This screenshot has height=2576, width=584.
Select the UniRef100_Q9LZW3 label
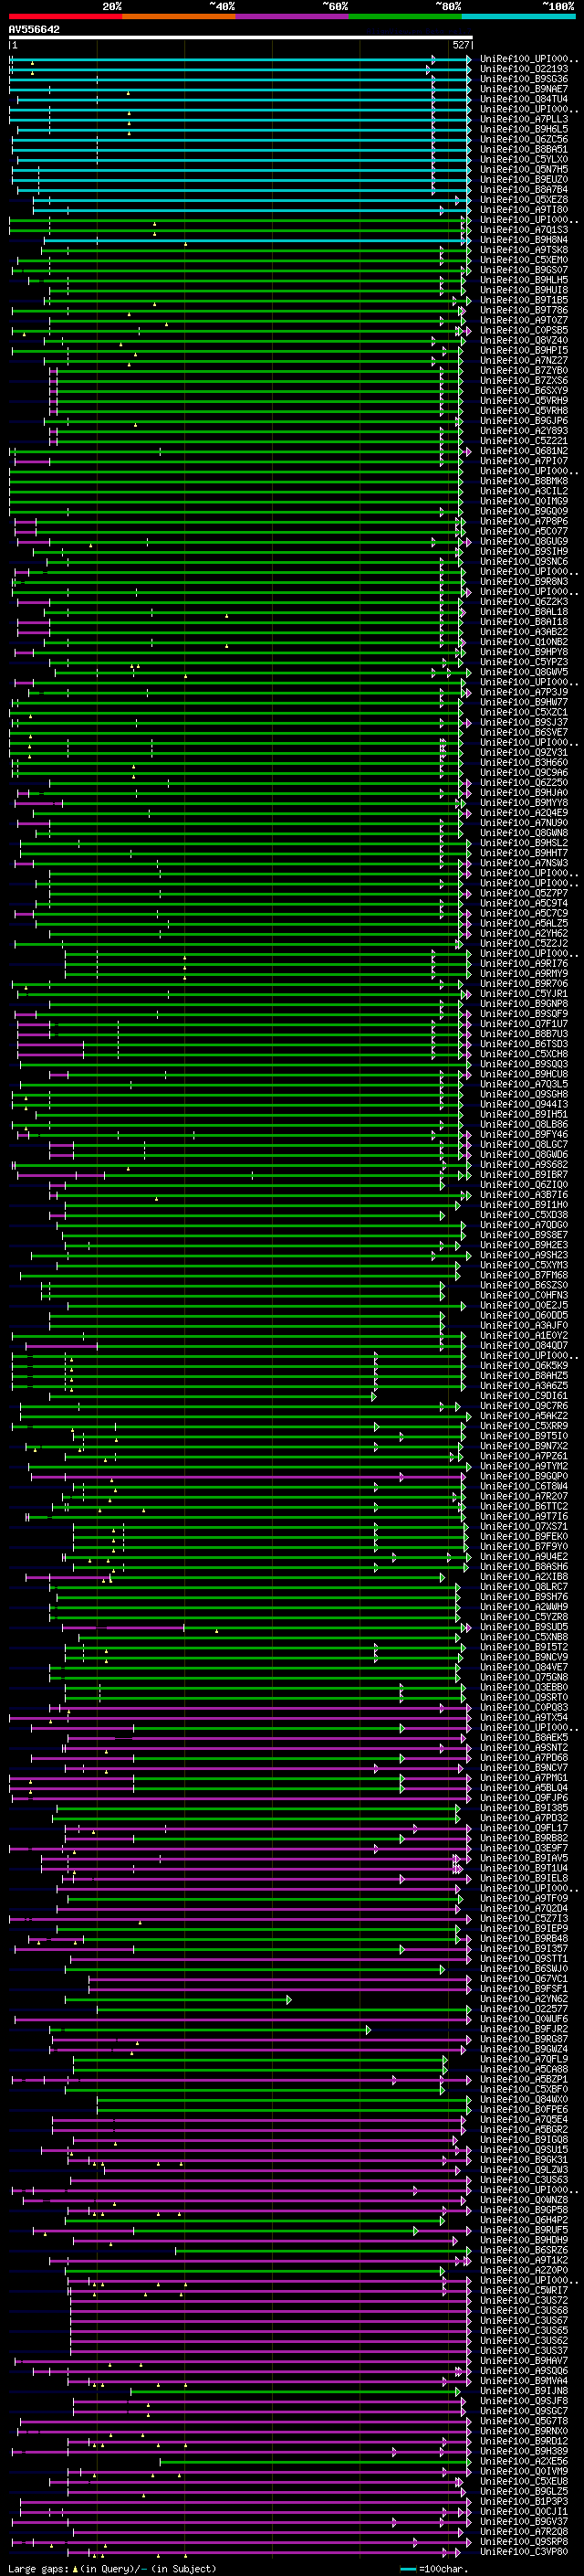click(x=524, y=2169)
